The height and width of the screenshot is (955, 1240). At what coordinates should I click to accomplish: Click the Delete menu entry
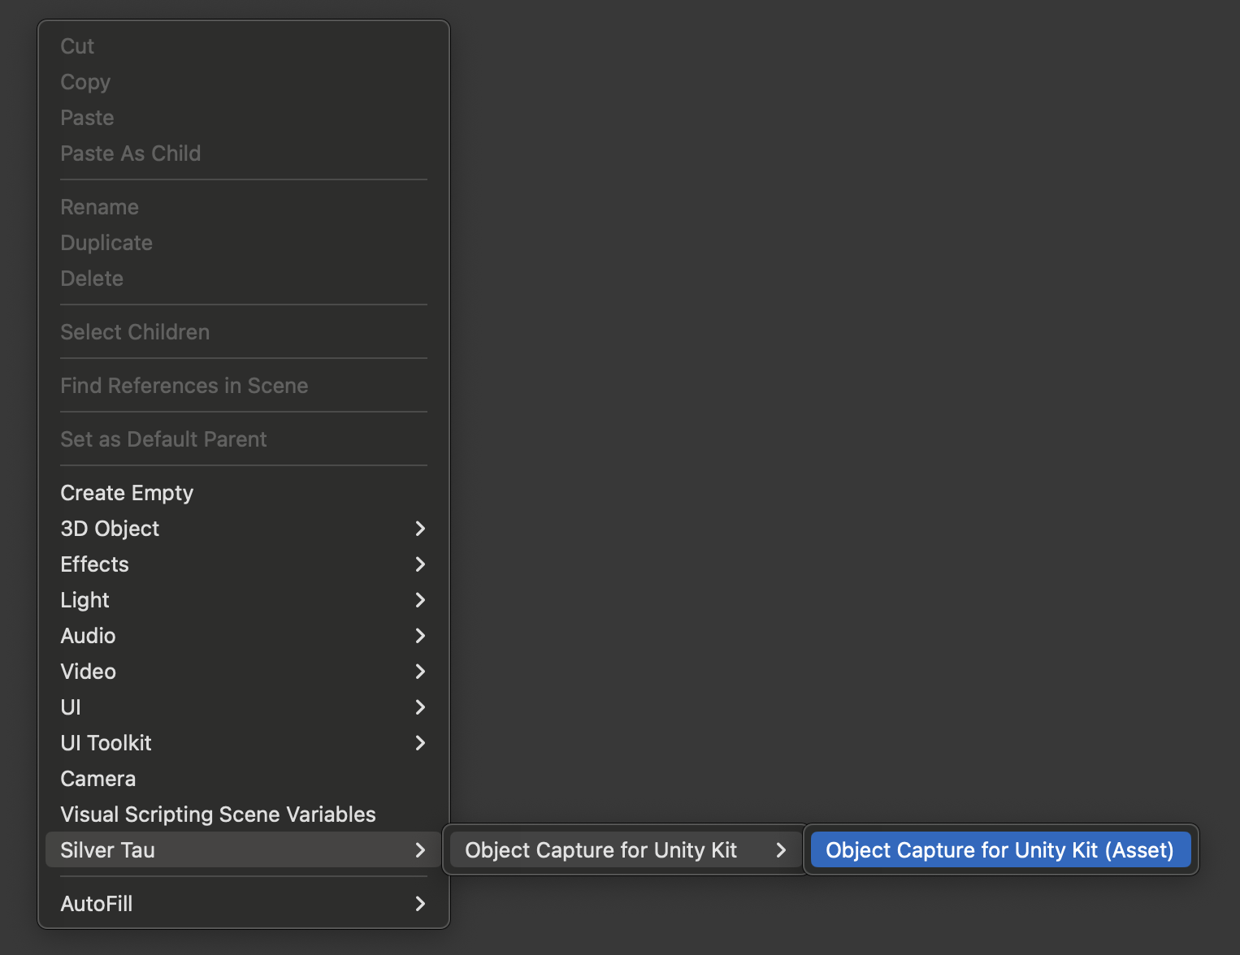pyautogui.click(x=244, y=279)
